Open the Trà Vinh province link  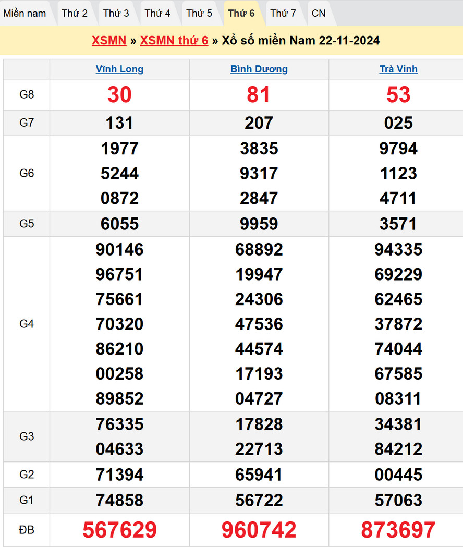[398, 69]
